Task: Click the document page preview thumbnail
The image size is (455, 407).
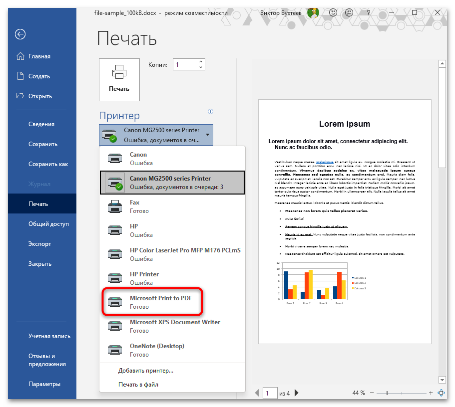Action: 345,222
